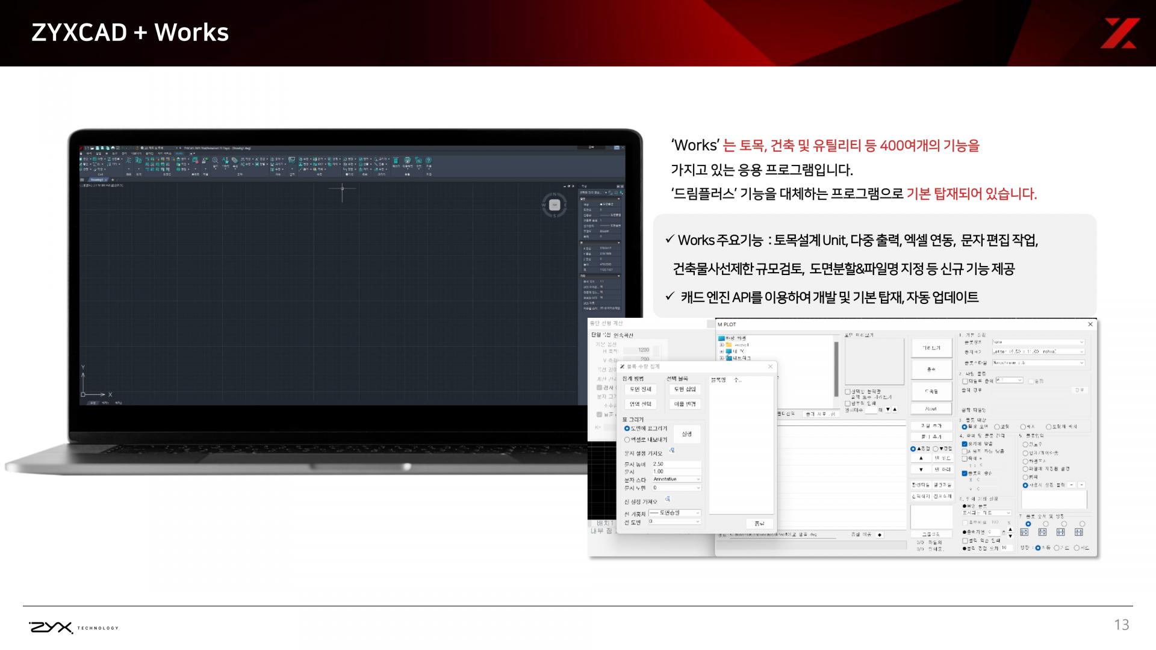Click the plain ▲ move-up button in M PLOT

pos(921,458)
